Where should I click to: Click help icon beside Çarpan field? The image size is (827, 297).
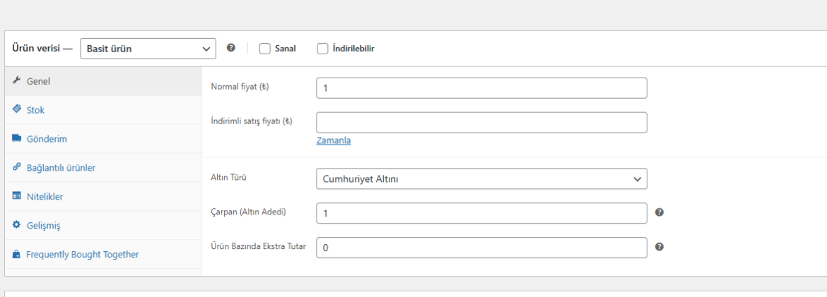click(659, 212)
